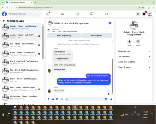Open the Friends icon in top navigation

(x=62, y=14)
